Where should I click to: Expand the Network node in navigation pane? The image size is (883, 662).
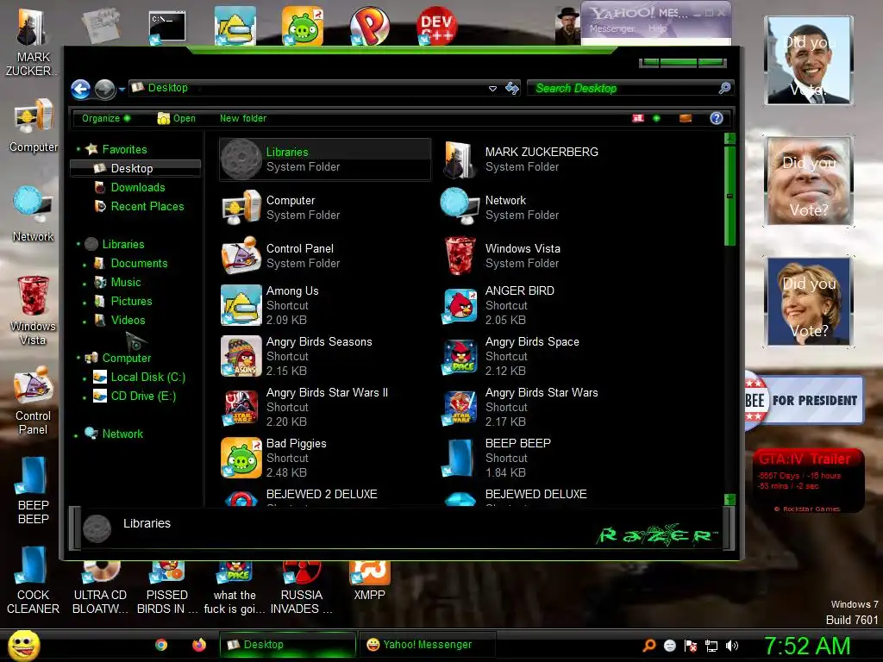pos(76,435)
